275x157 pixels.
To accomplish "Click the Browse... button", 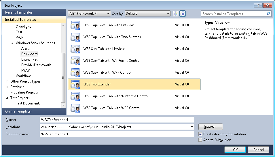I will (210, 127).
